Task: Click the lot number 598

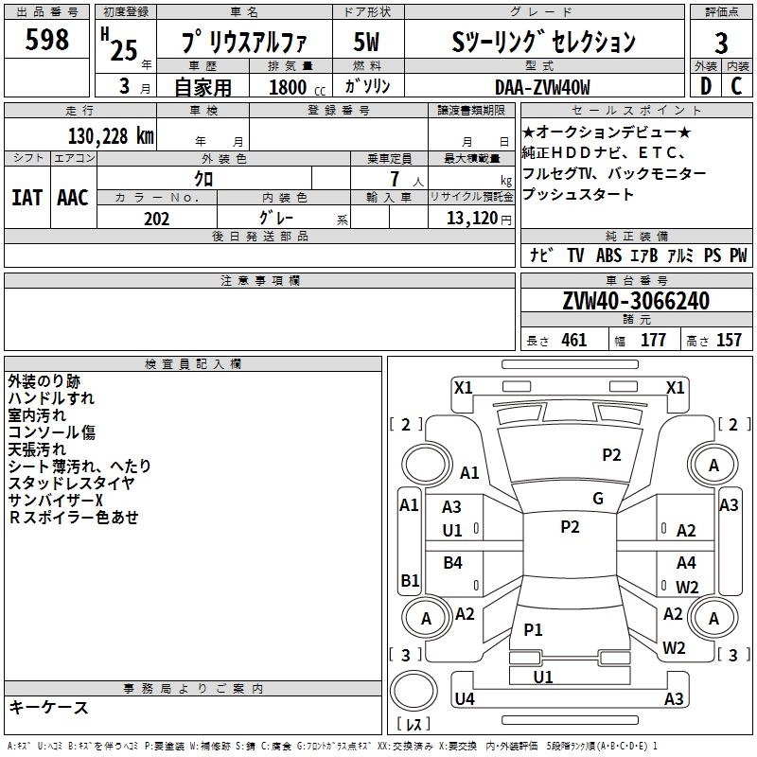Action: (x=47, y=40)
